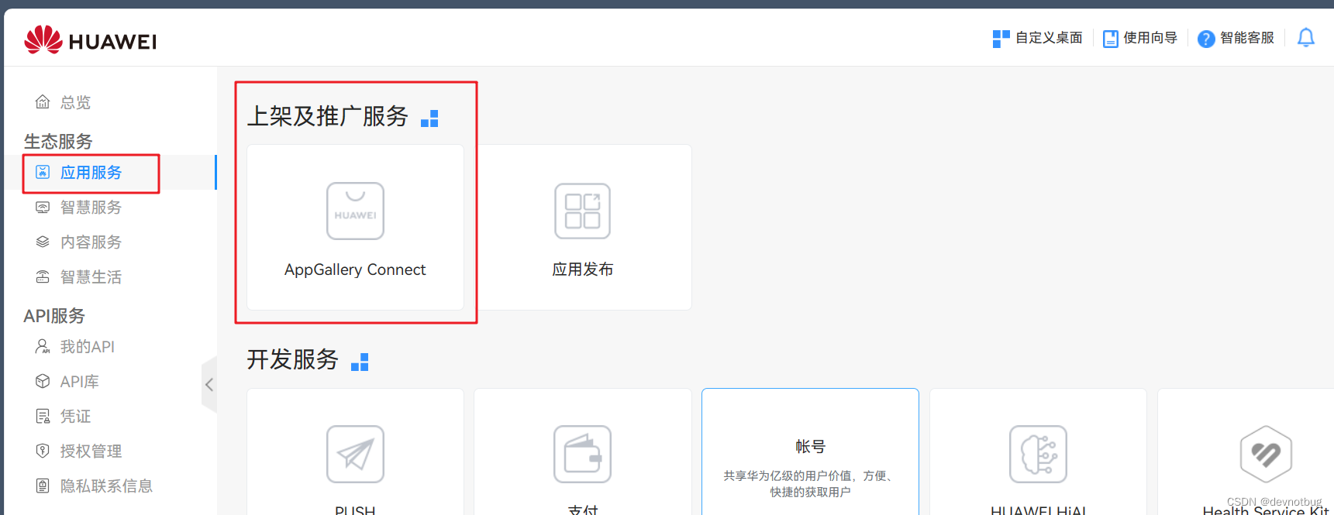1334x515 pixels.
Task: Click the 总览 home icon
Action: click(43, 102)
